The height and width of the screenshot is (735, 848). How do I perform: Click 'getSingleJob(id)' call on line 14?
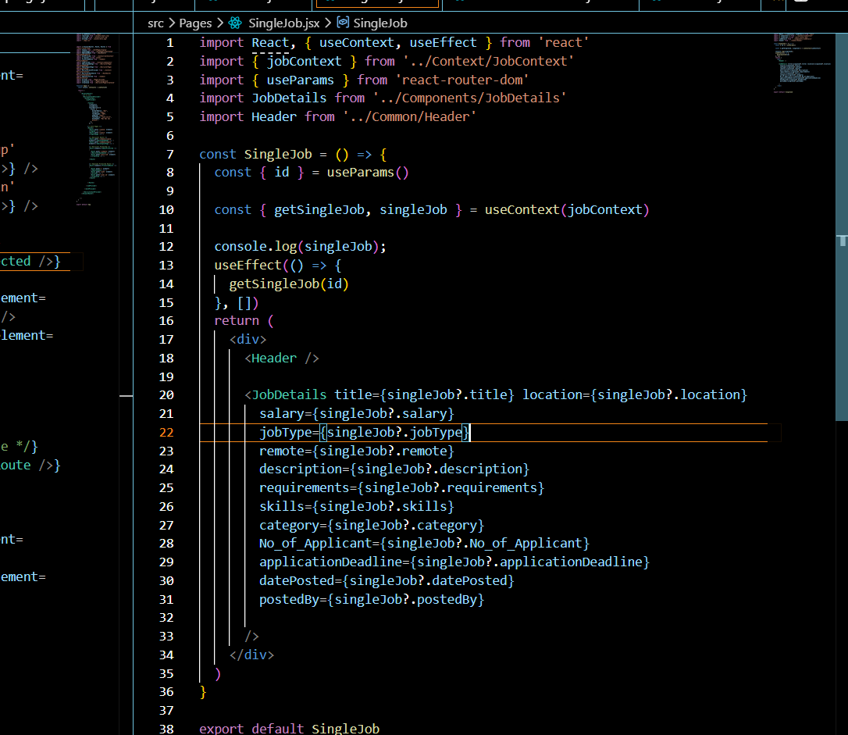click(289, 284)
